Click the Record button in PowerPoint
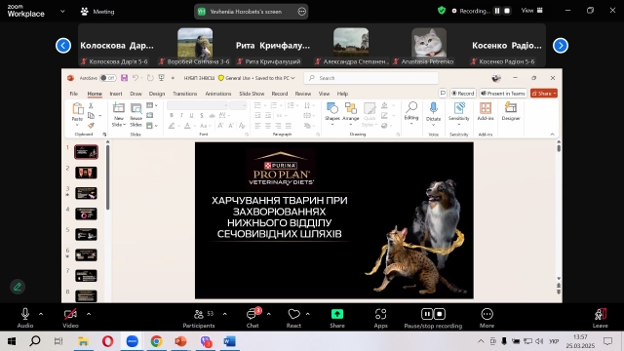The height and width of the screenshot is (351, 624). pyautogui.click(x=463, y=94)
